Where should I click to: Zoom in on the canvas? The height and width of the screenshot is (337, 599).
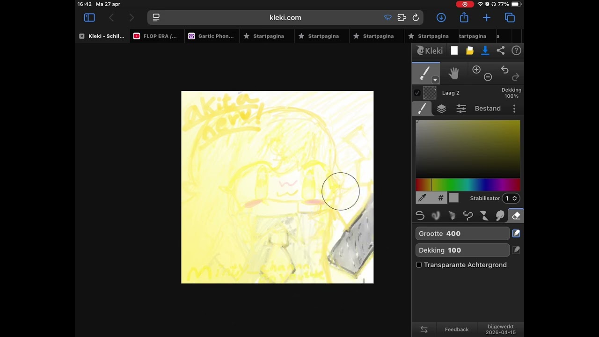coord(476,70)
